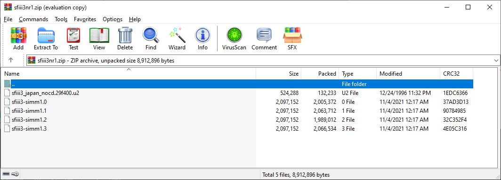
Task: Expand the address bar dropdown arrow
Action: coord(496,60)
